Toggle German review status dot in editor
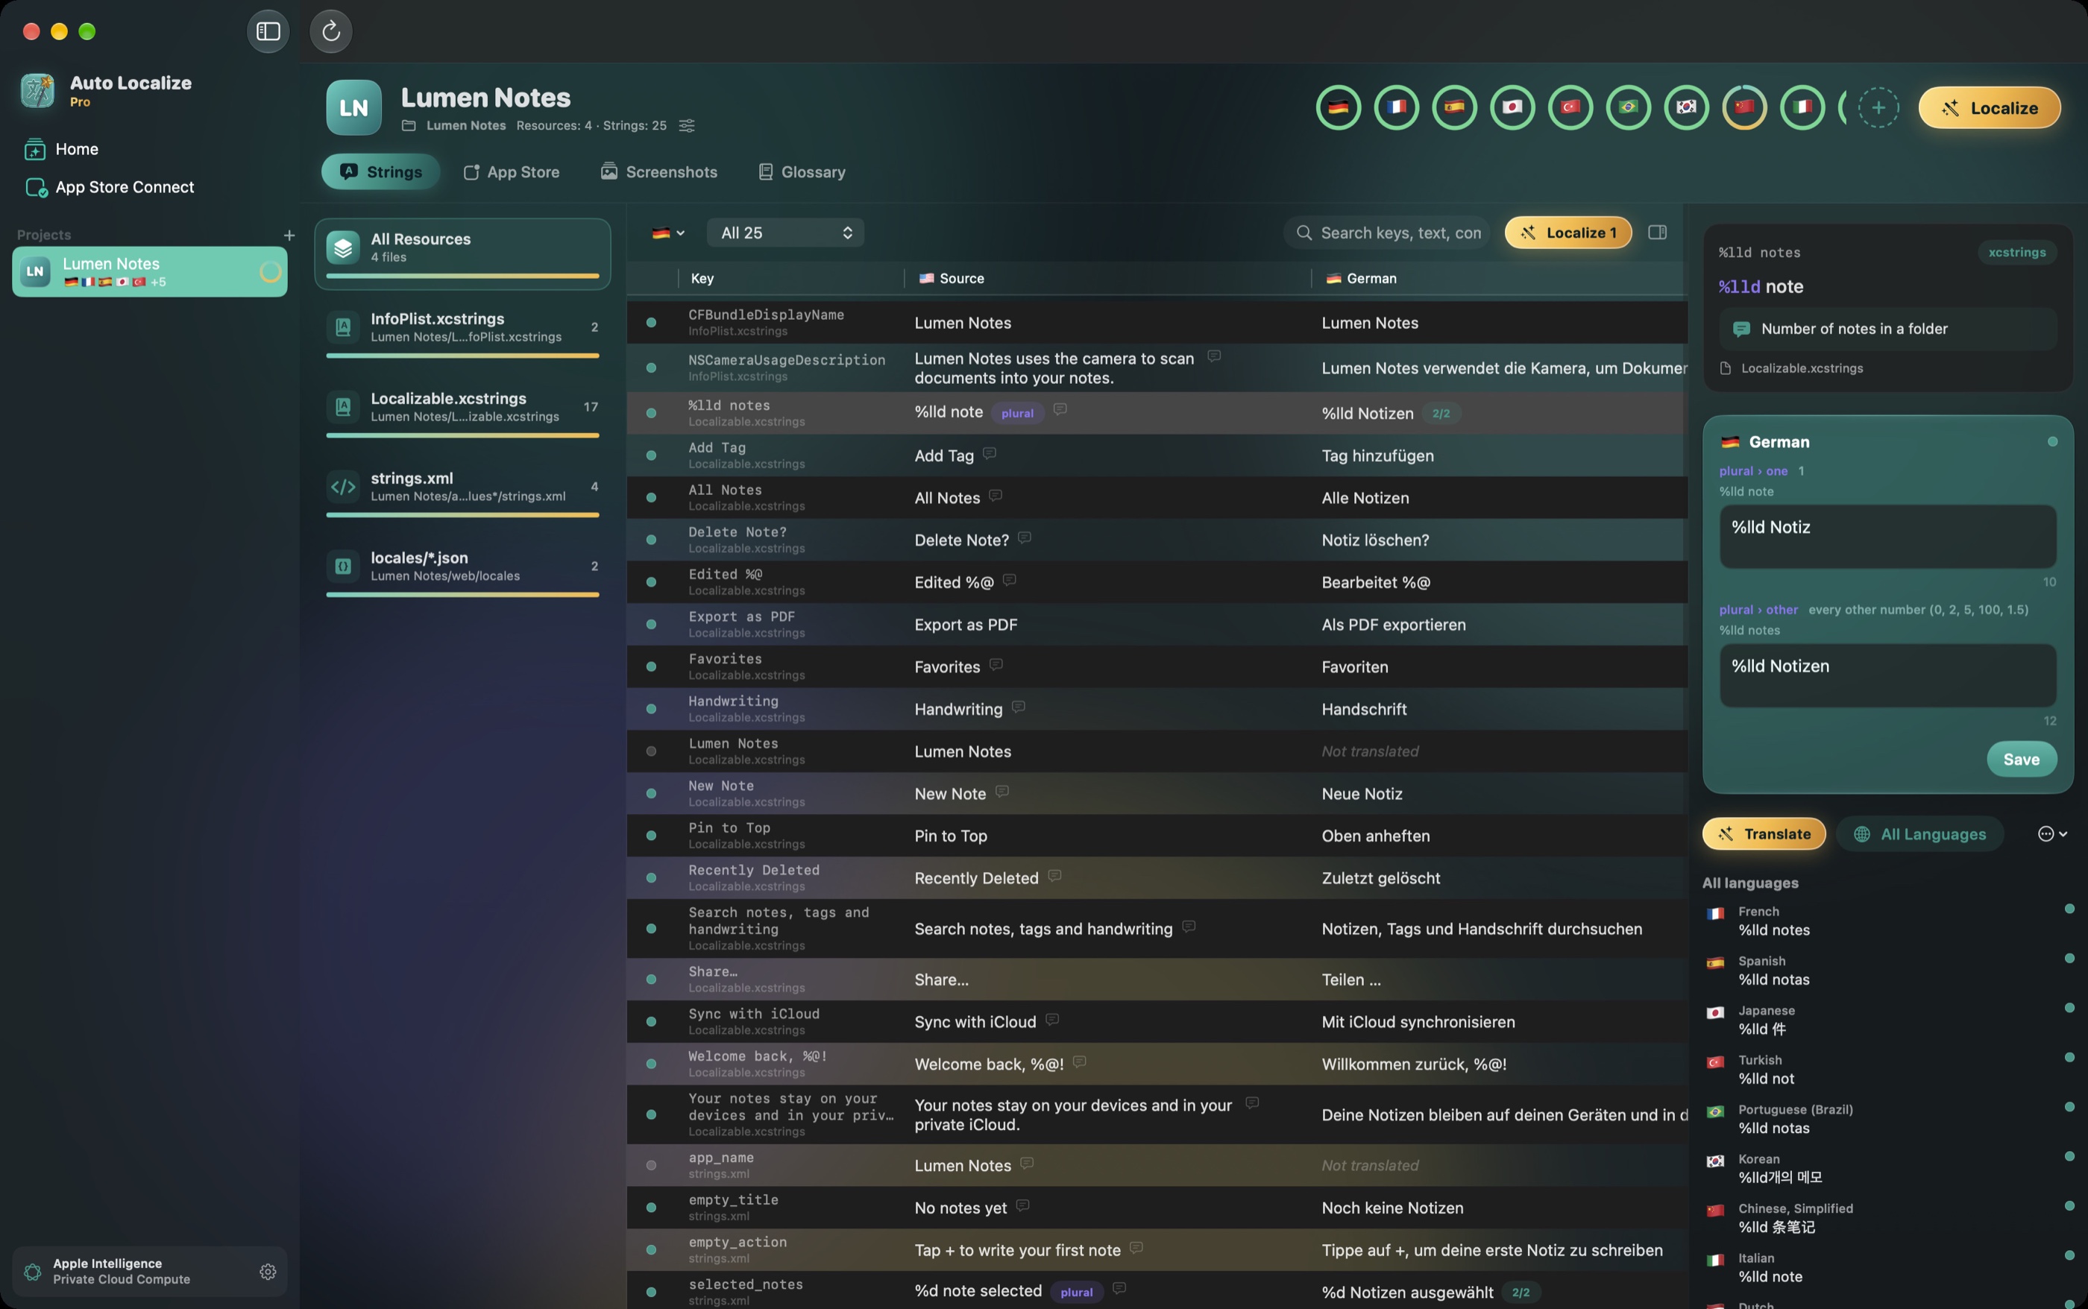Screen dimensions: 2088x1309 2051,441
